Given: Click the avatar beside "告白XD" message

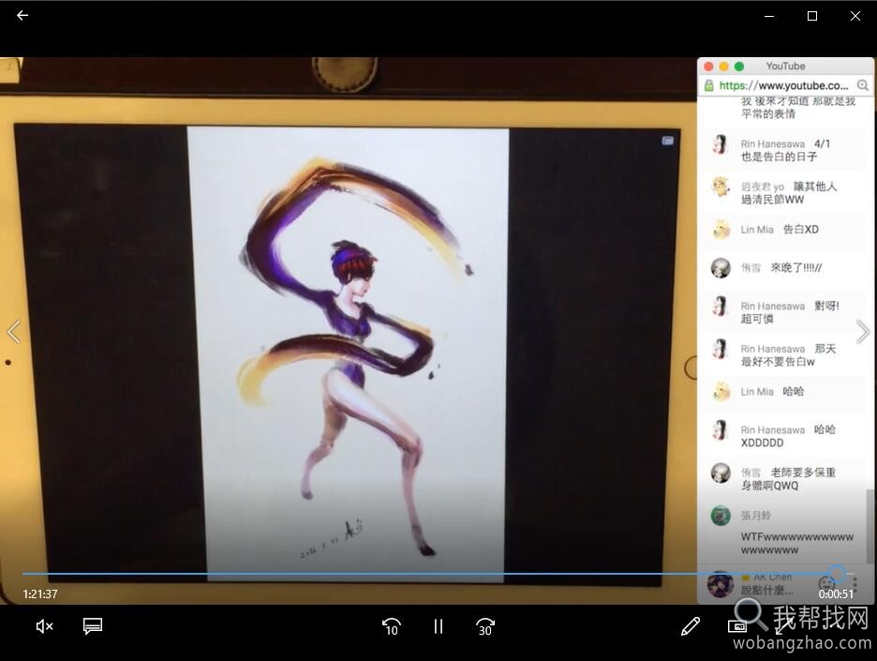Looking at the screenshot, I should pos(721,230).
